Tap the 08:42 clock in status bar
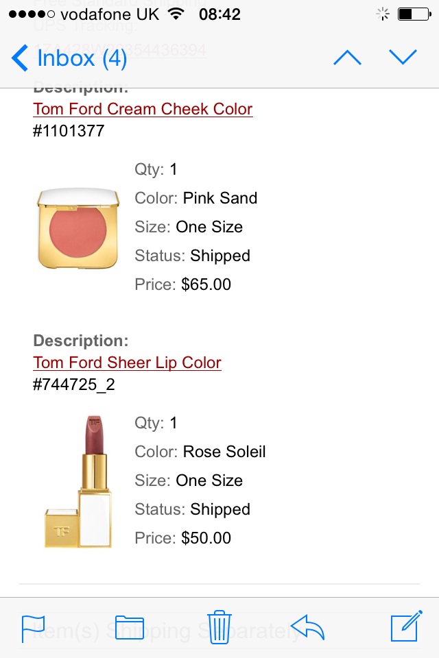The height and width of the screenshot is (658, 439). tap(219, 14)
